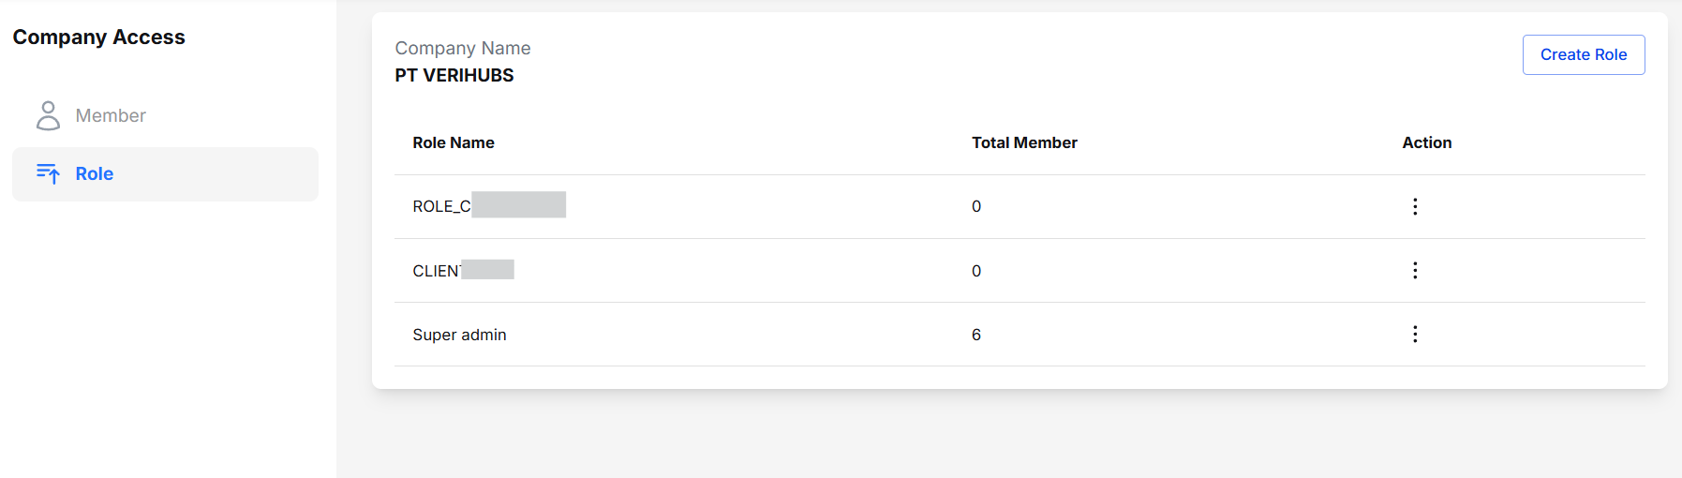Click the Role Name column header

coord(454,142)
